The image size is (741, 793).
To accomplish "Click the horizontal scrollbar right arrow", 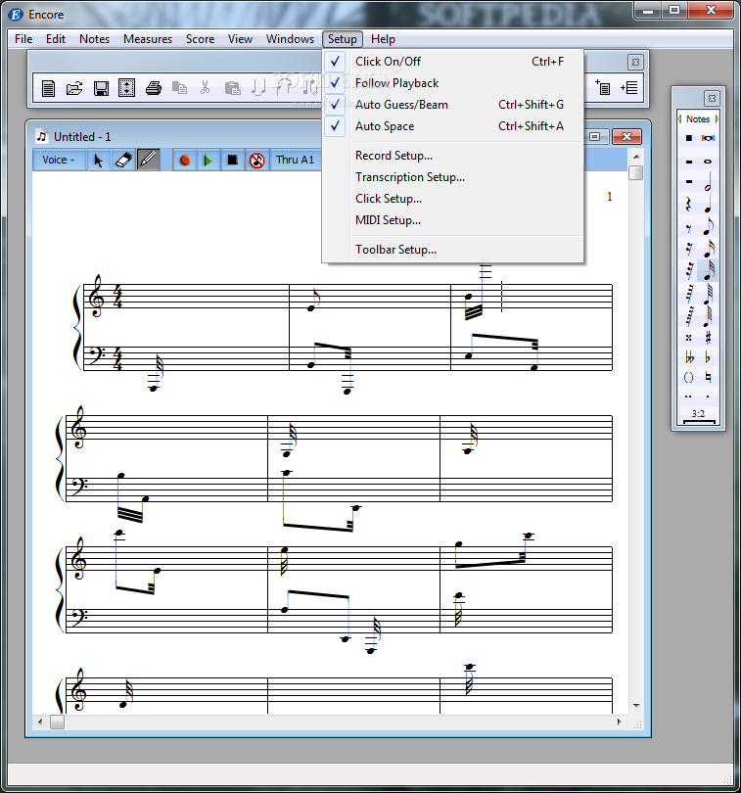I will [x=619, y=723].
